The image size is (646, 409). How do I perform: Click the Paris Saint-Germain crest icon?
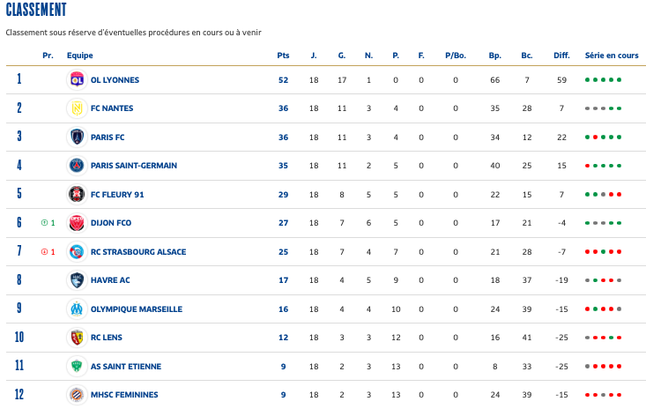[x=76, y=166]
